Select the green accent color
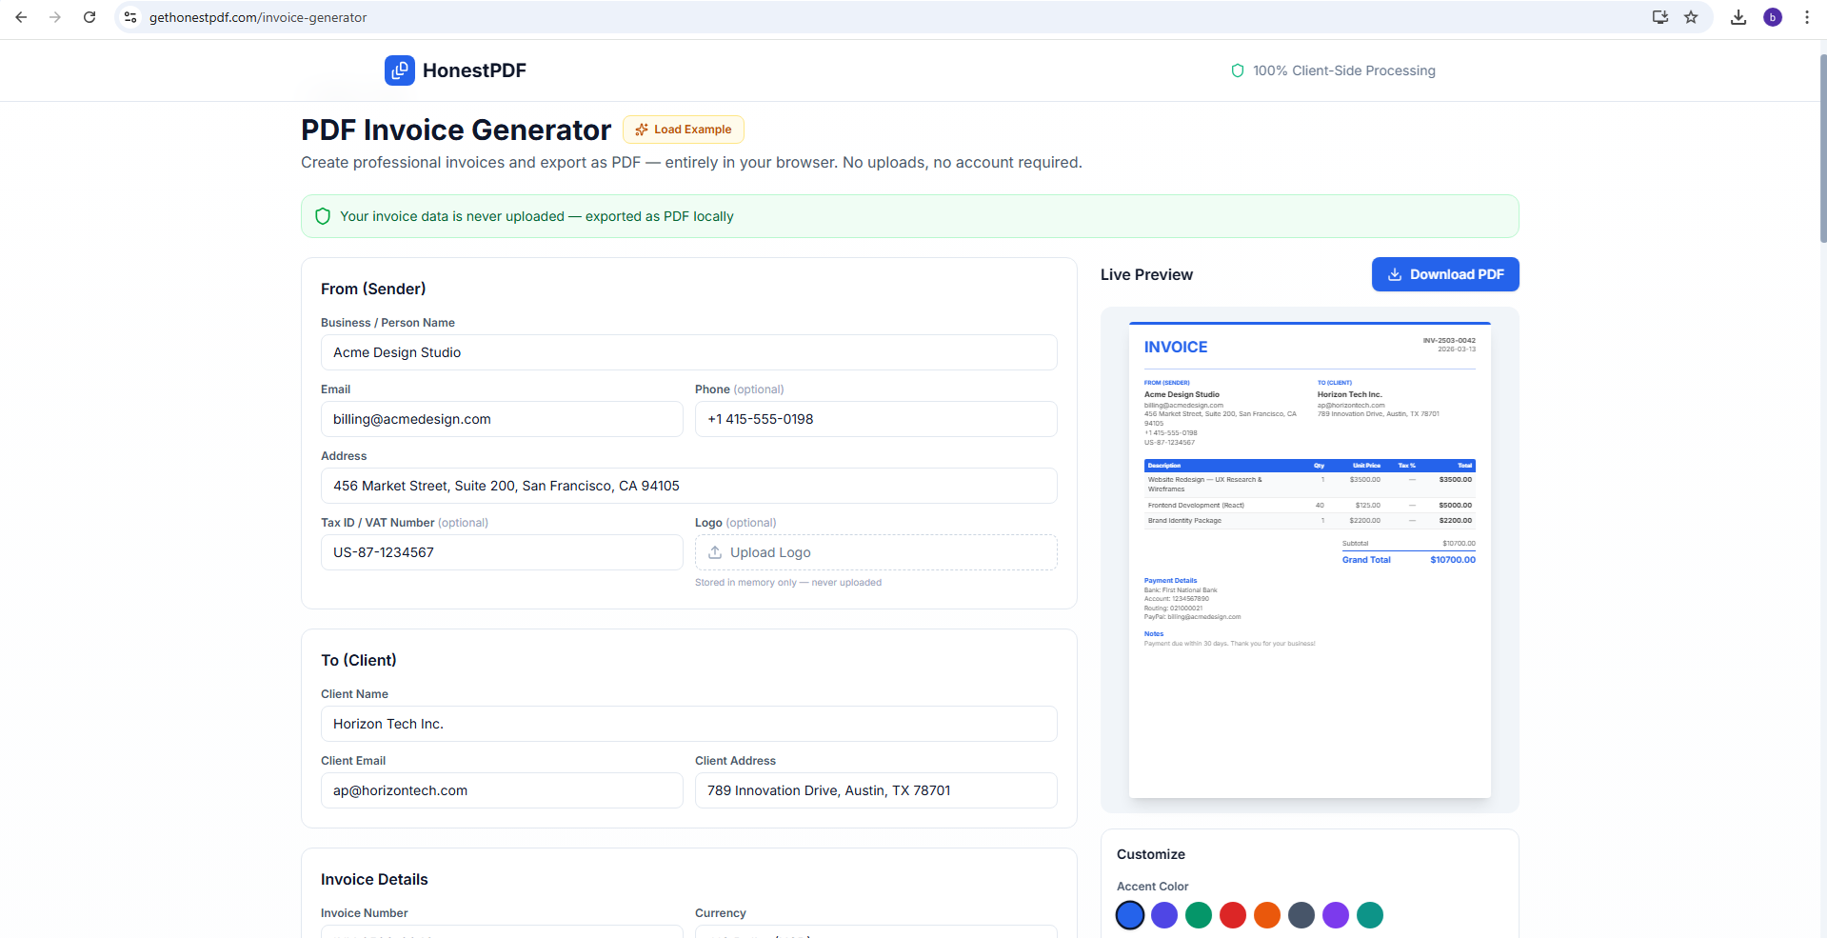This screenshot has width=1827, height=938. pos(1199,915)
